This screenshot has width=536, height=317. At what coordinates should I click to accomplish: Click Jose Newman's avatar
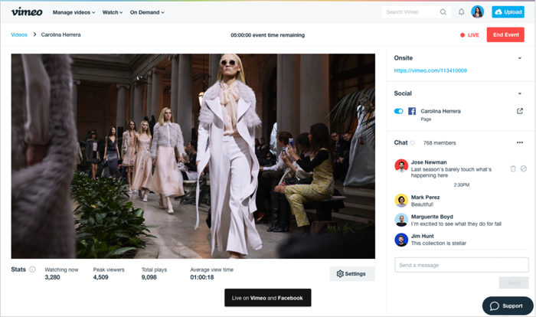401,165
